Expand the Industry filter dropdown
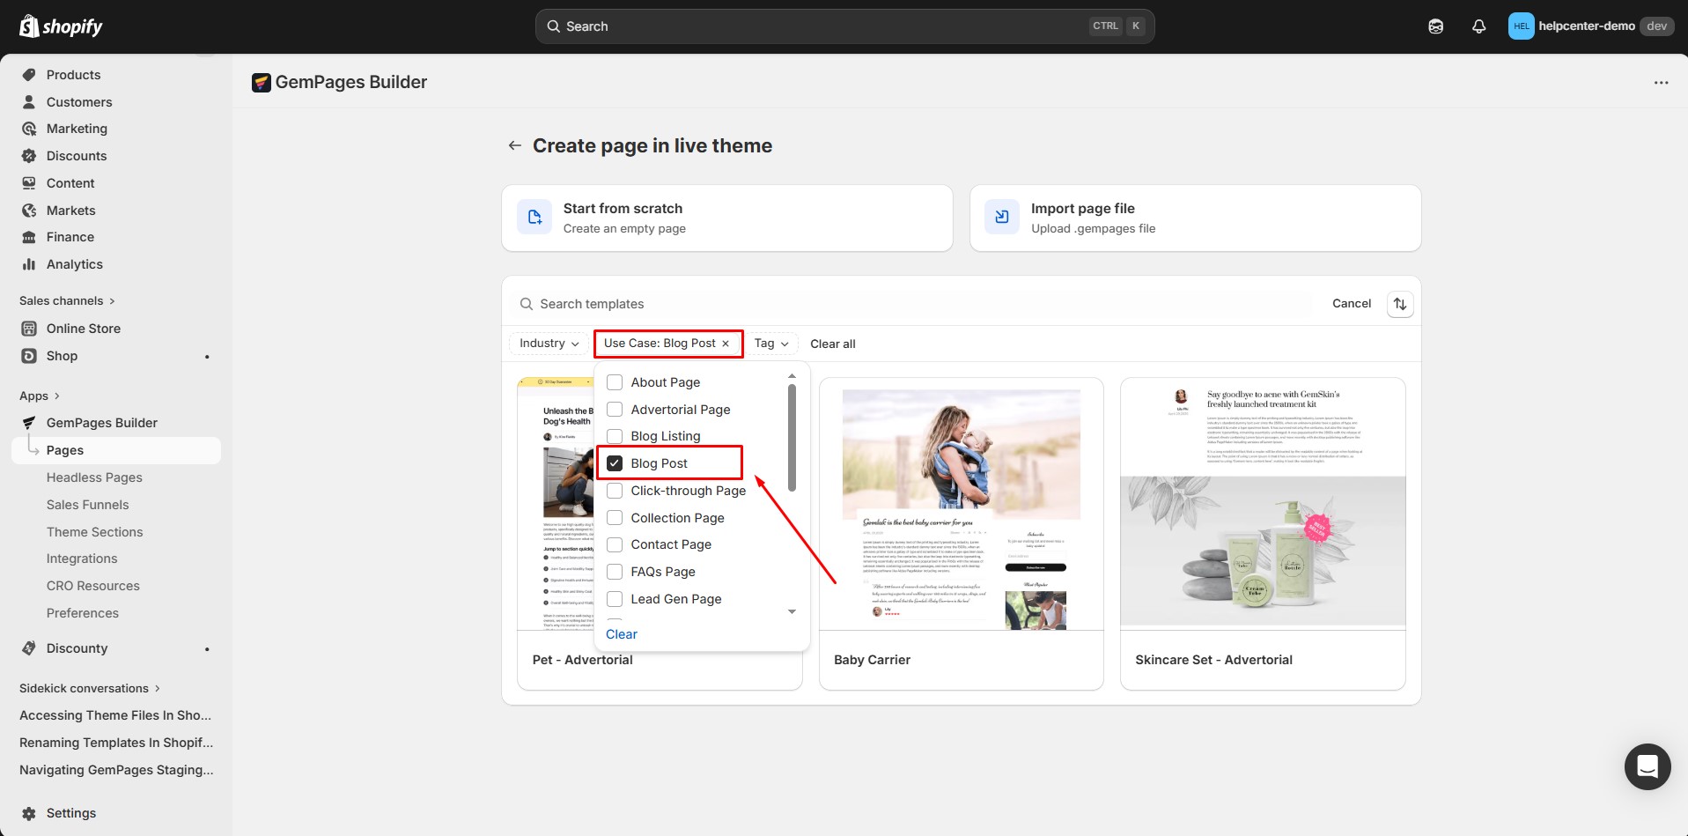 point(549,344)
